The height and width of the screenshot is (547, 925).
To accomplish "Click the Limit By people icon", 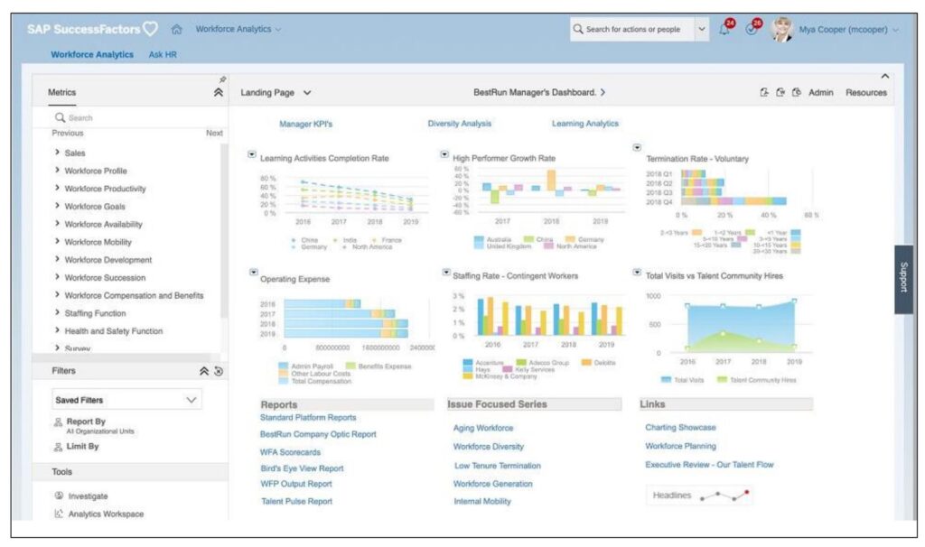I will point(58,447).
